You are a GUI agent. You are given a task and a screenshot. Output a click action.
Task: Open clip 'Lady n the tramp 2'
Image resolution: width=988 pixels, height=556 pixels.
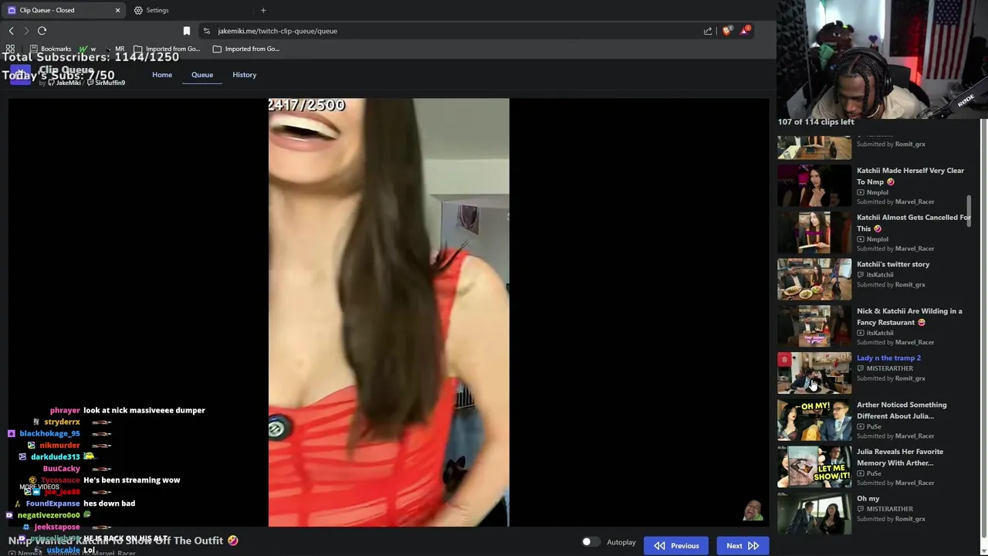click(888, 358)
